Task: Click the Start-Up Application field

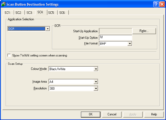Action: [115, 31]
